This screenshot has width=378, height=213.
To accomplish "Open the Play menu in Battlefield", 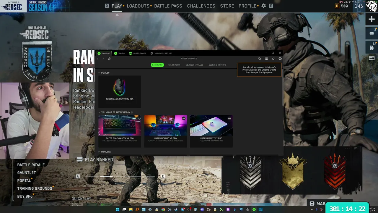I will (117, 6).
